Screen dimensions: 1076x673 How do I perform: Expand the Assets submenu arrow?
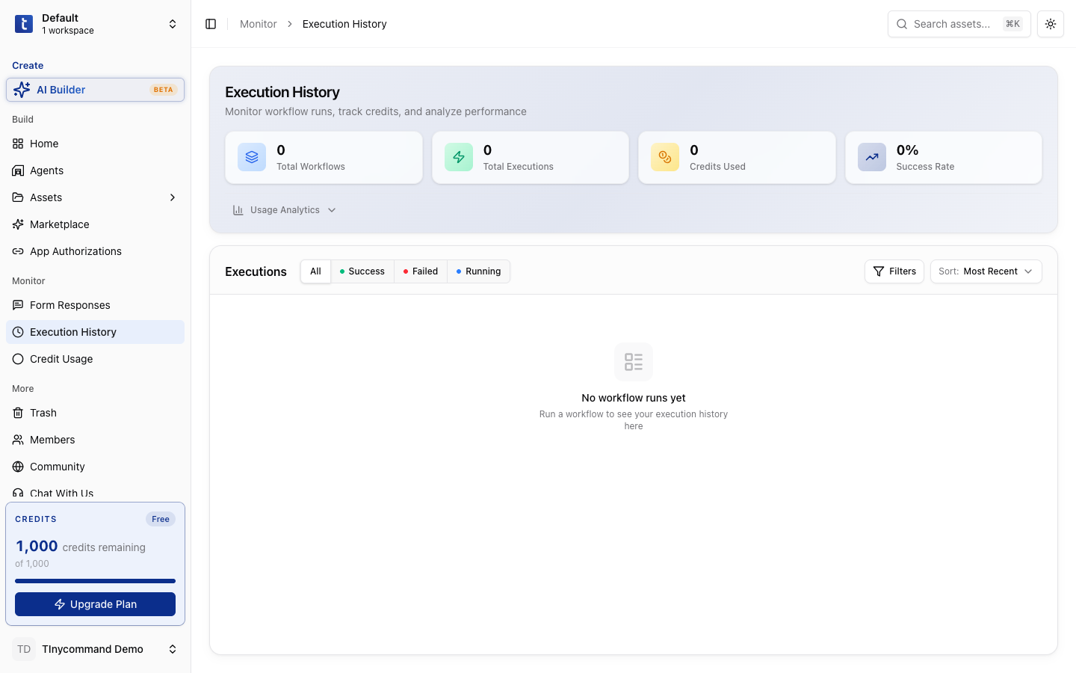pos(173,197)
